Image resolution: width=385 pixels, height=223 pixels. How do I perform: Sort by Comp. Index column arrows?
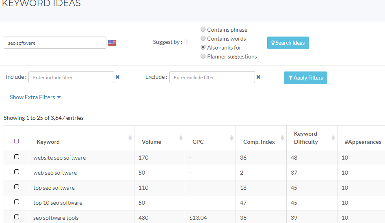pyautogui.click(x=282, y=138)
